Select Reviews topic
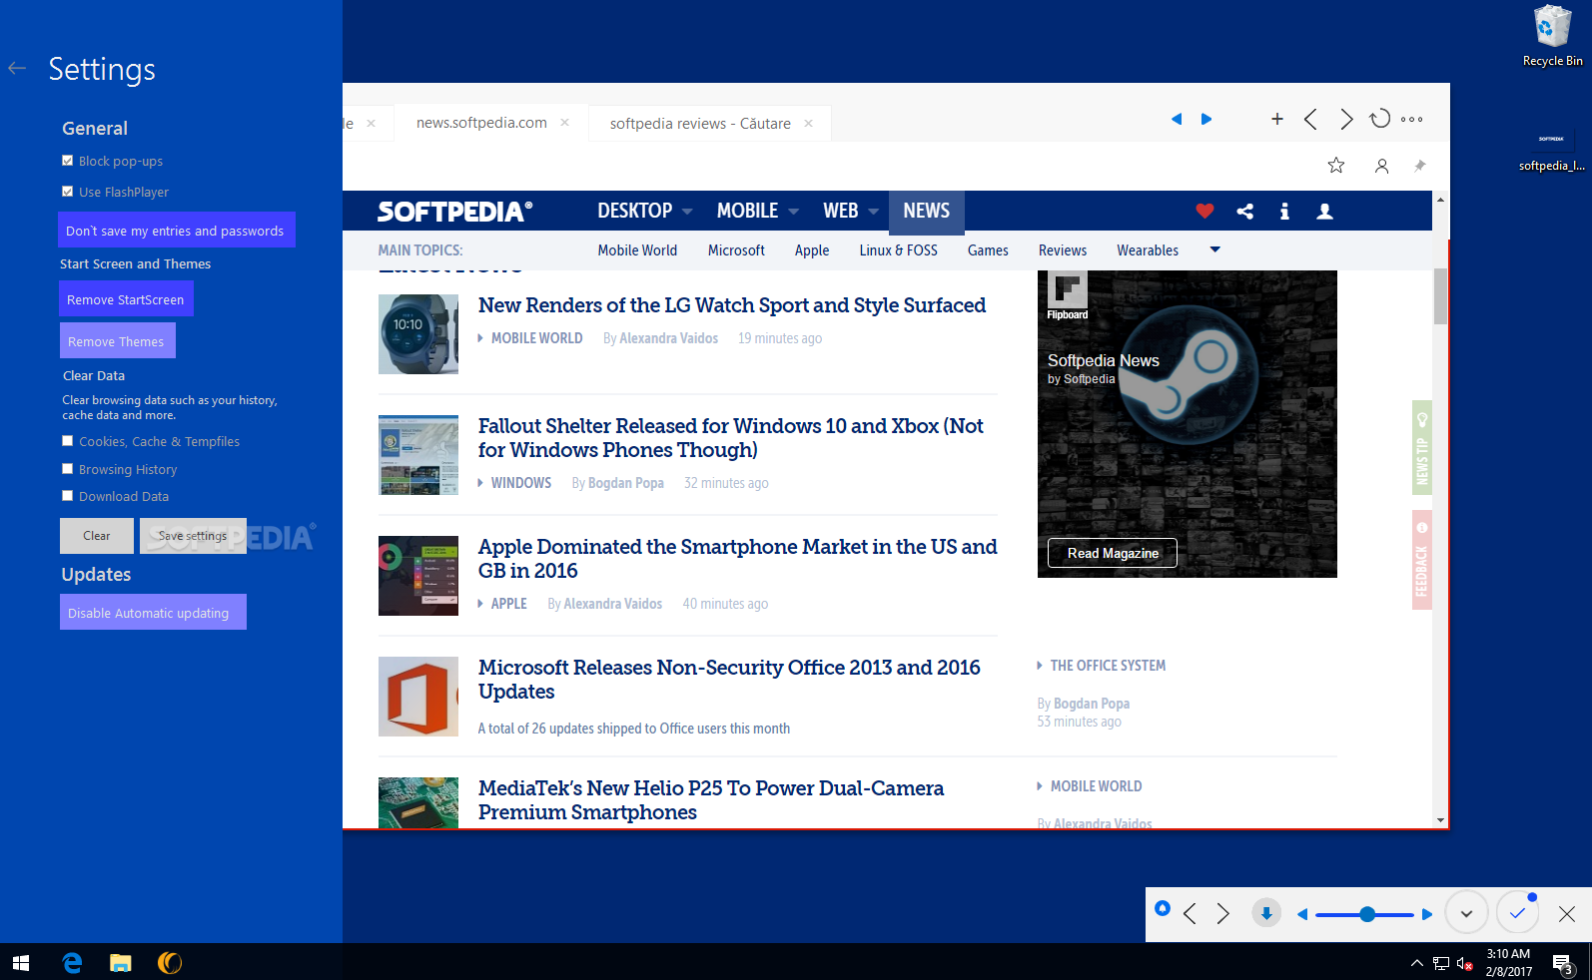The height and width of the screenshot is (980, 1592). click(x=1062, y=250)
